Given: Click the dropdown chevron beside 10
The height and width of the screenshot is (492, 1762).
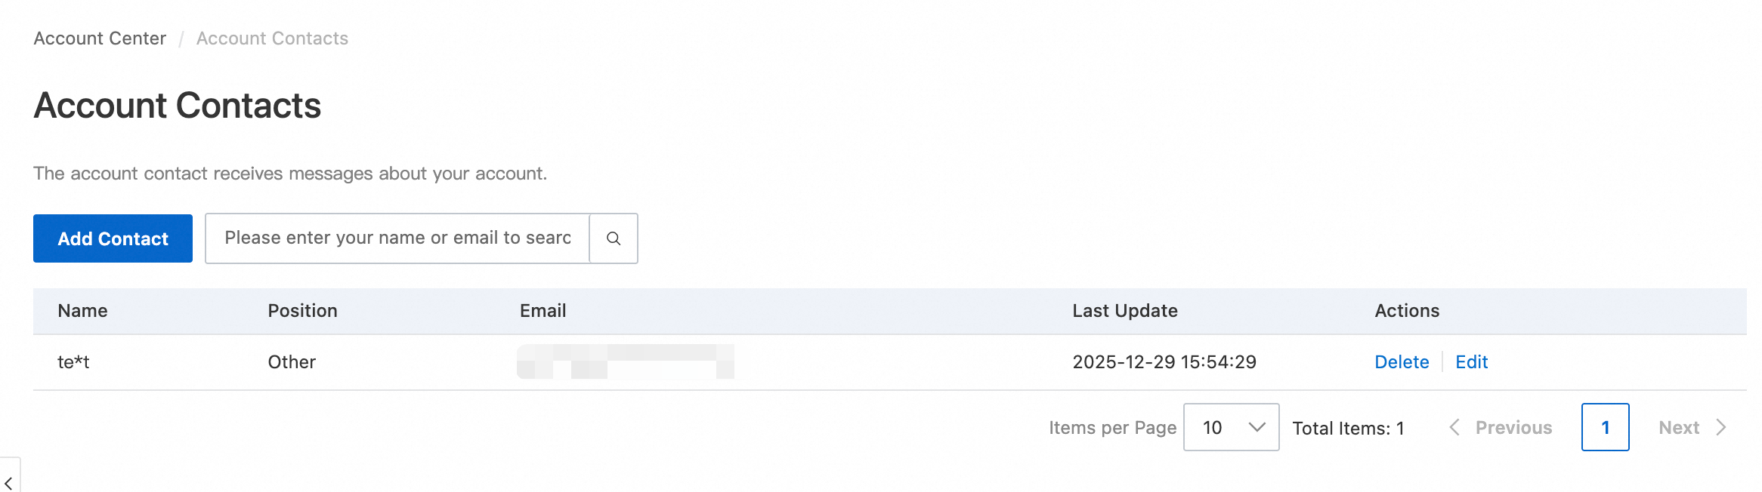Looking at the screenshot, I should point(1257,427).
